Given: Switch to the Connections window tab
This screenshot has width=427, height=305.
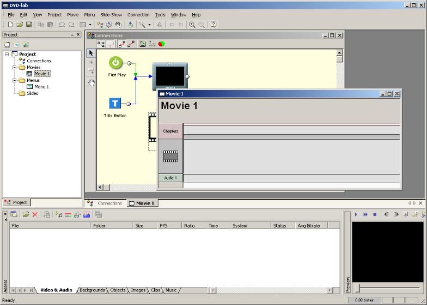Looking at the screenshot, I should (x=109, y=203).
